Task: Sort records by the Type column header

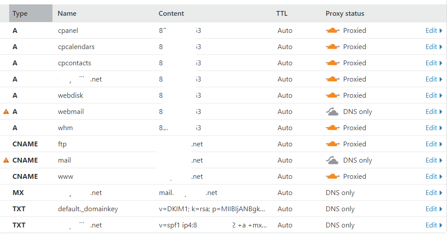Action: click(20, 14)
